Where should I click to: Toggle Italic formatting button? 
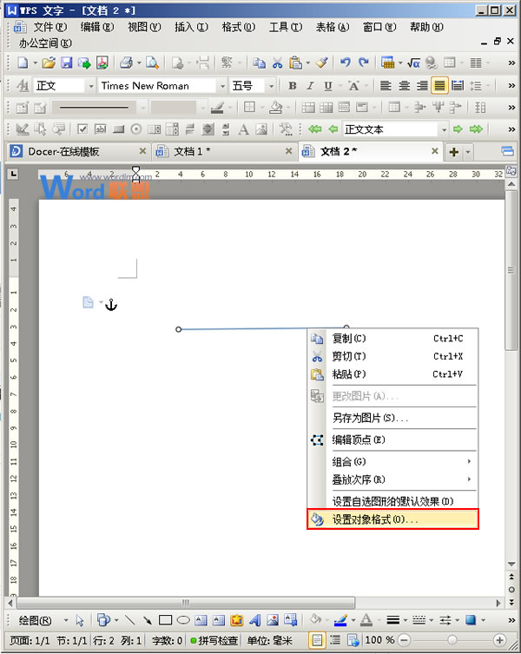310,85
